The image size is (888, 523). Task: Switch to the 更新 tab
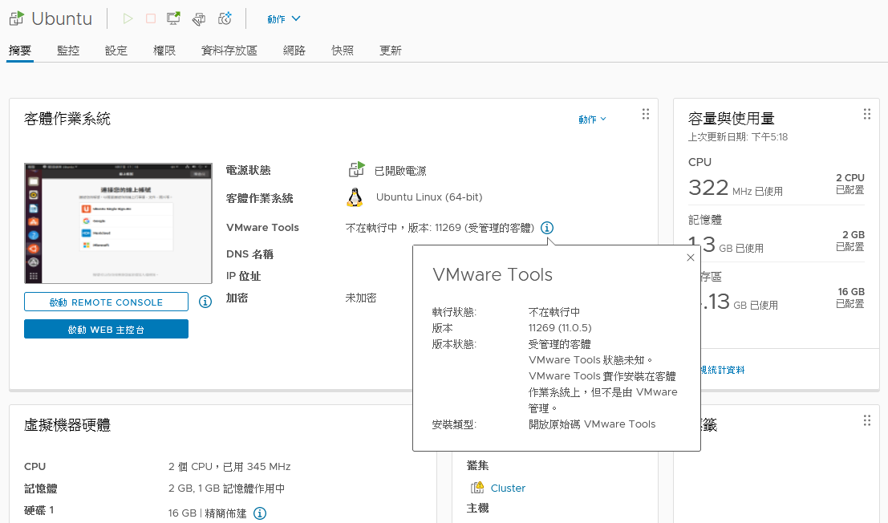point(390,51)
